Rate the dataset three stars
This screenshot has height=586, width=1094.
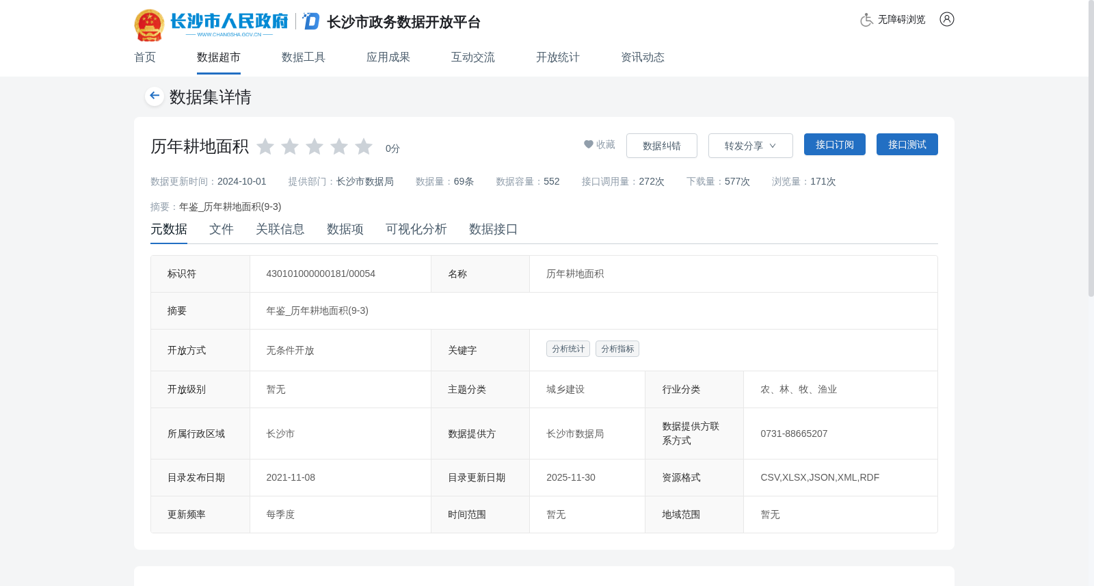[315, 146]
